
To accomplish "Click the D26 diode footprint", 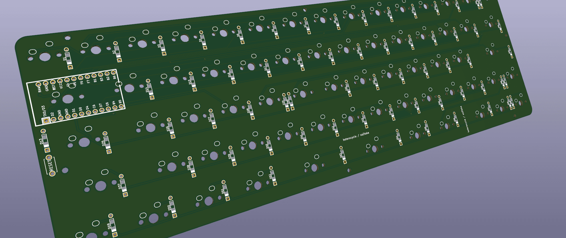I will point(171,128).
